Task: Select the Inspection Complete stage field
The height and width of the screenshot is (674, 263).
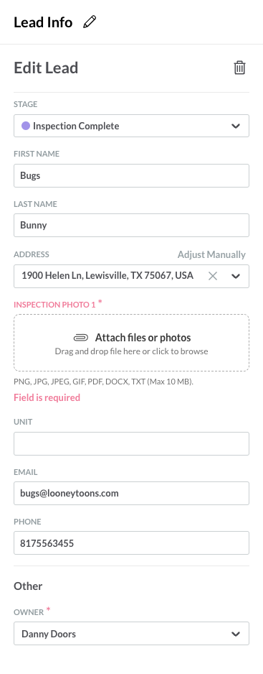Action: tap(131, 126)
